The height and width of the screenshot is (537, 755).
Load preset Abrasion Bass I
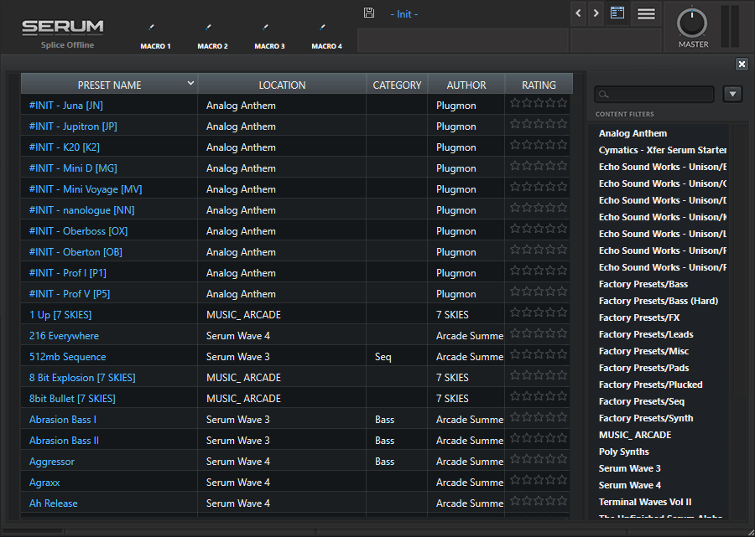(x=63, y=419)
